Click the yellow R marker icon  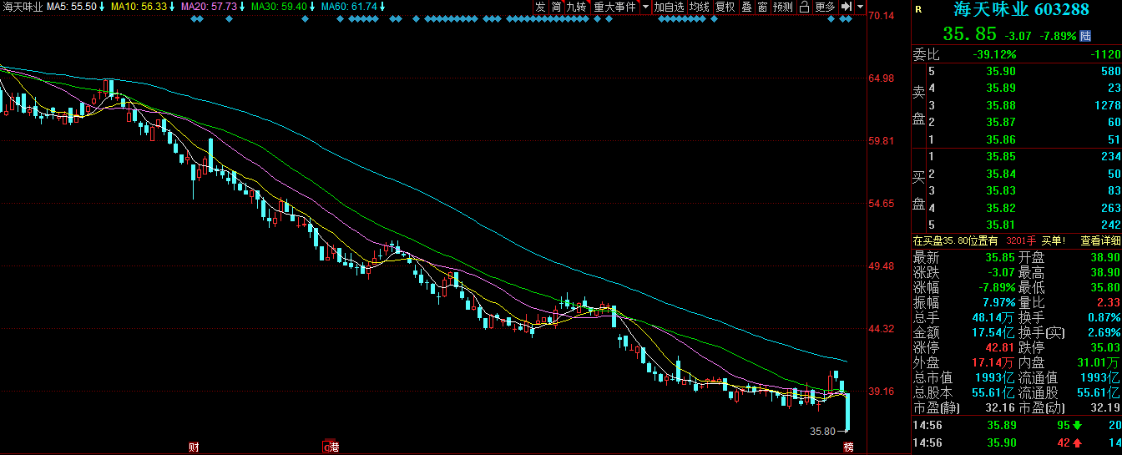[x=918, y=10]
